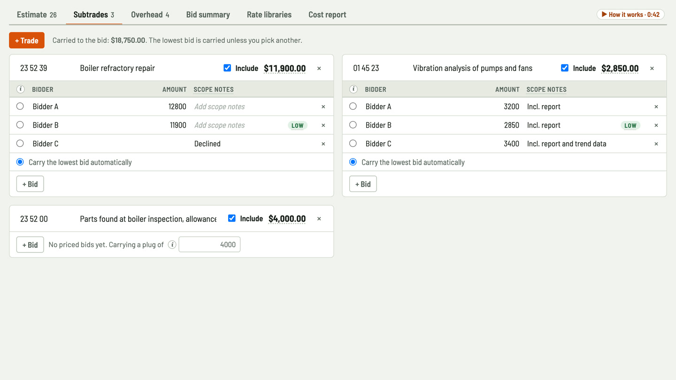676x380 pixels.
Task: Switch to the Overhead tab
Action: [150, 15]
